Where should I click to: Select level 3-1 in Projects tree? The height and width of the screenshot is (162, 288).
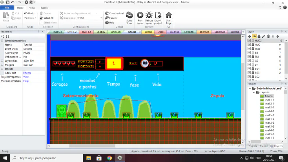click(269, 108)
